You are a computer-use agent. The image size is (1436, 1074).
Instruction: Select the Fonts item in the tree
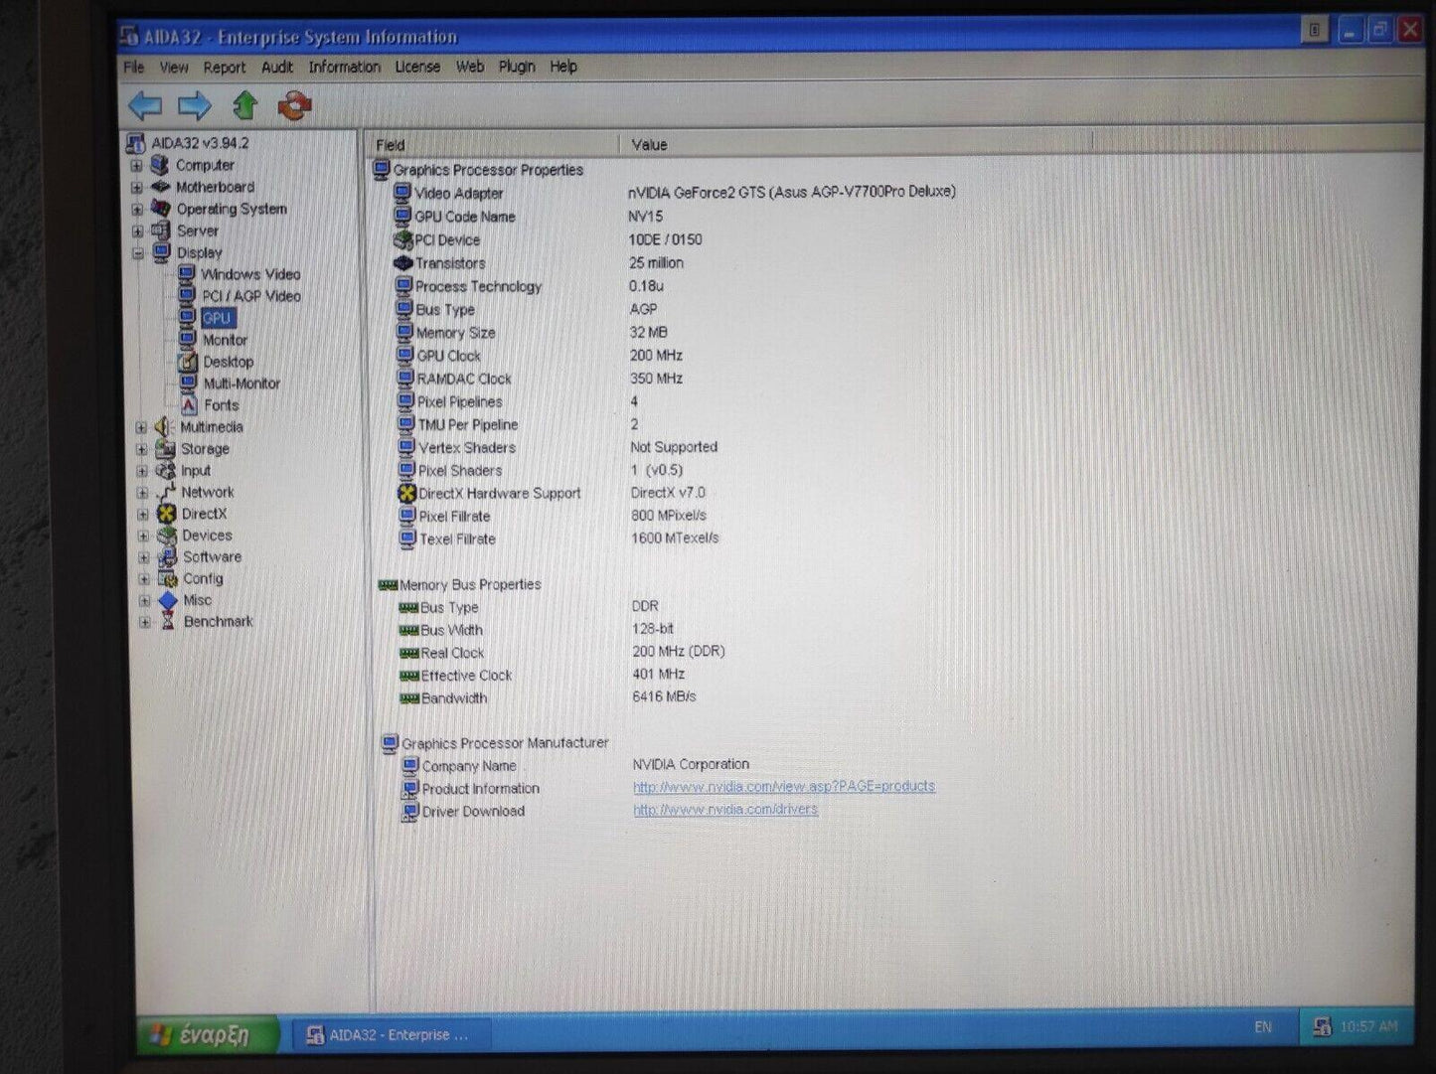(221, 405)
